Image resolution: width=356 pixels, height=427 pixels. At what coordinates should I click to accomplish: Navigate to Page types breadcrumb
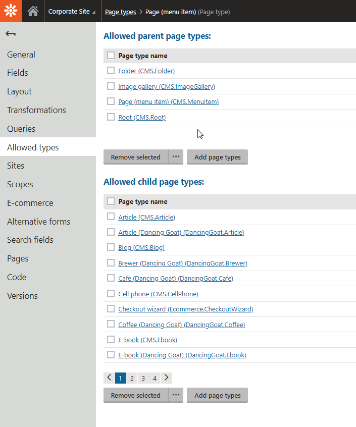120,12
